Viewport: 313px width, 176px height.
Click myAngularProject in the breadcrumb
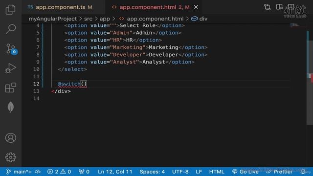(x=53, y=19)
